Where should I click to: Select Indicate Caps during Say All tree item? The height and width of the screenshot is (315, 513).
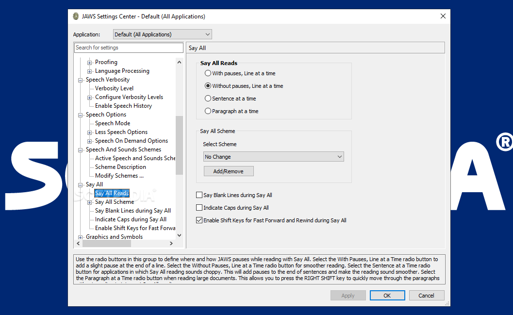pos(131,219)
